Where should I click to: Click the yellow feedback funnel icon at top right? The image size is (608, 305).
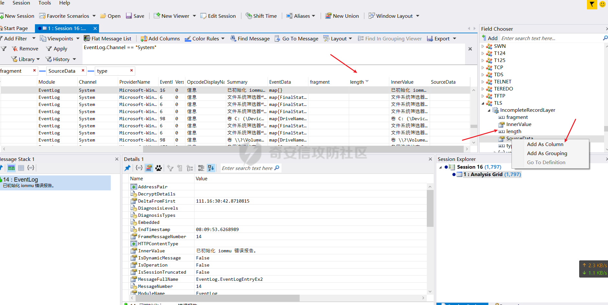pyautogui.click(x=592, y=4)
